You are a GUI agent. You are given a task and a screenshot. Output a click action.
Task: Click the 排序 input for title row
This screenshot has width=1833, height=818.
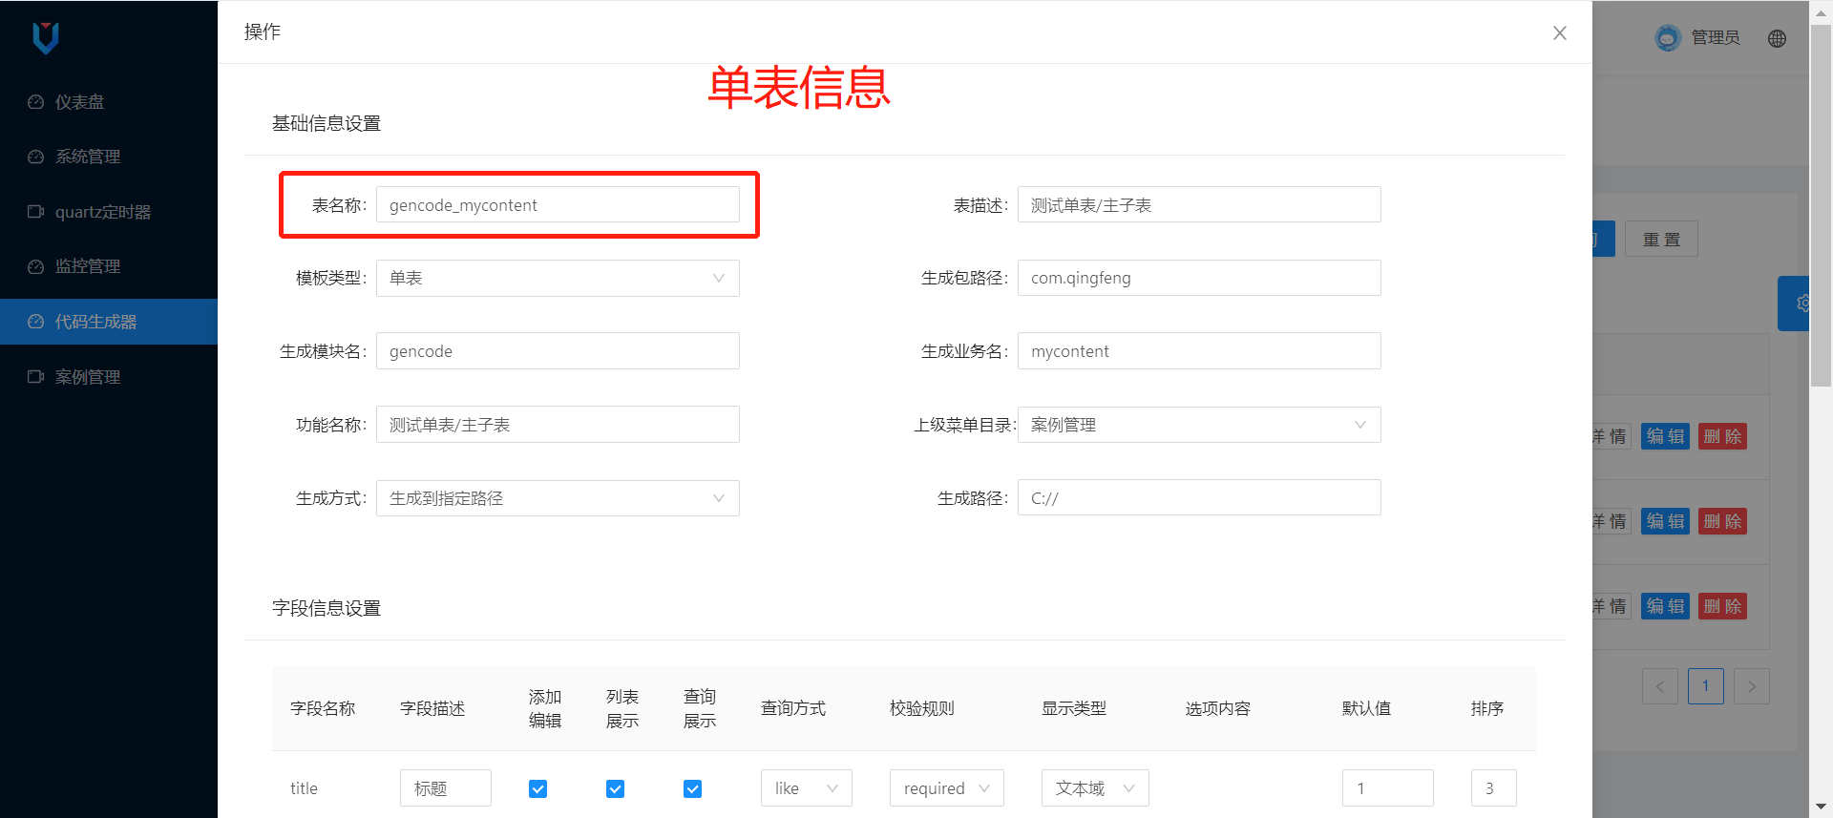pos(1494,788)
